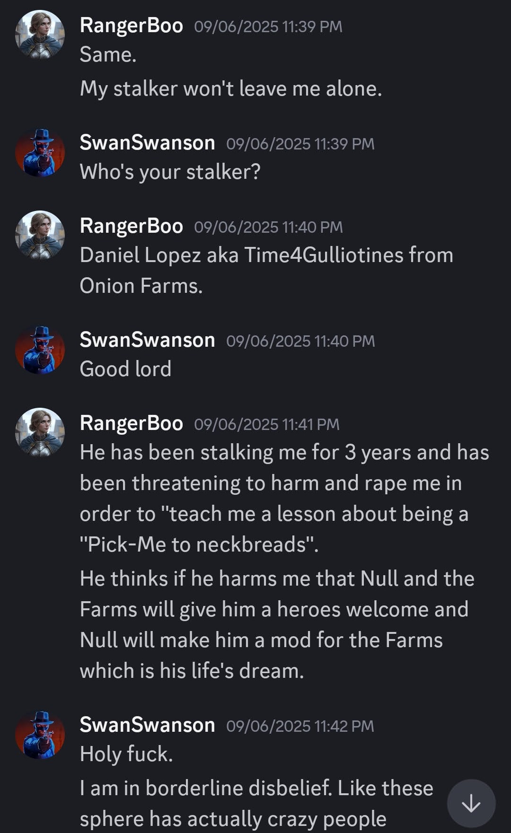Screen dimensions: 511x833
Task: Select the "Same." message text
Action: [108, 55]
